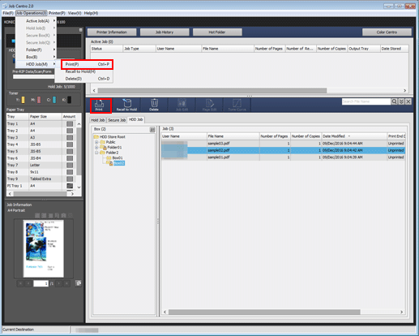Click the double-chevron search options icon

tap(401, 101)
